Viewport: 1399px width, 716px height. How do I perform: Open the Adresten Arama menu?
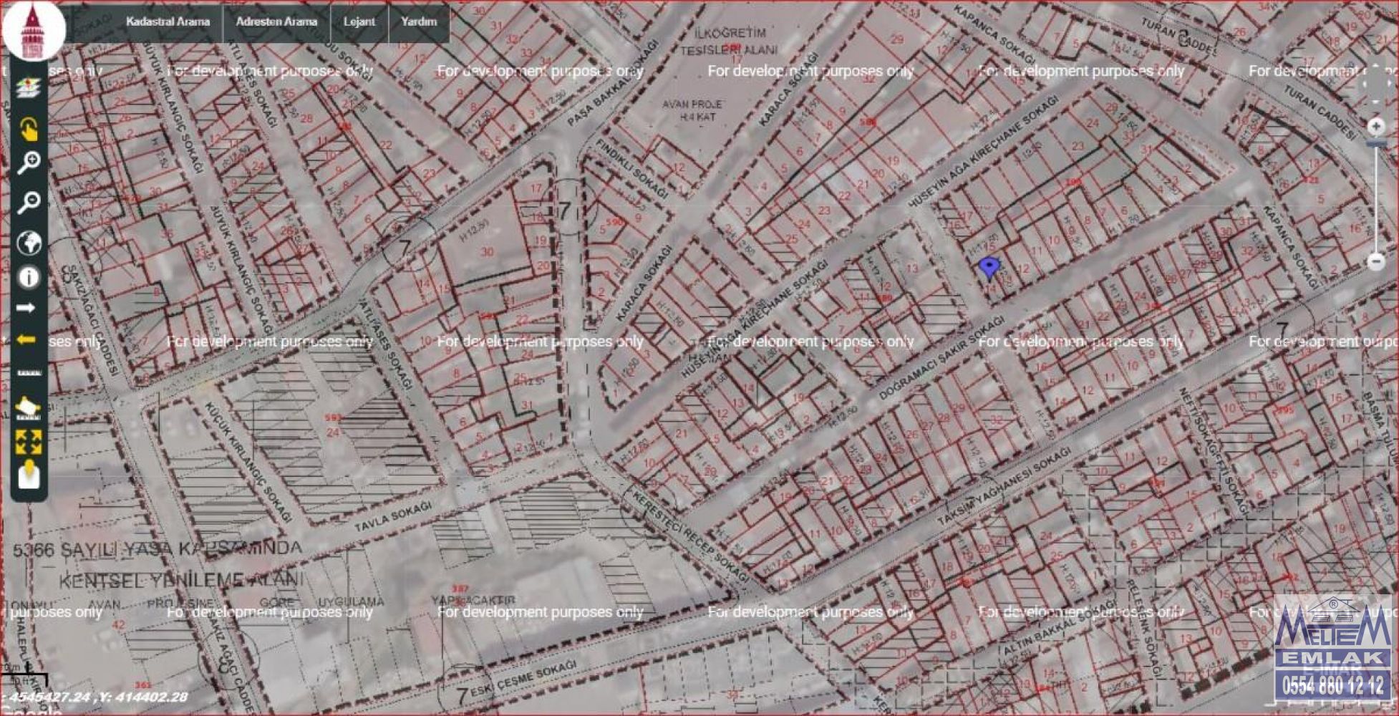click(276, 21)
